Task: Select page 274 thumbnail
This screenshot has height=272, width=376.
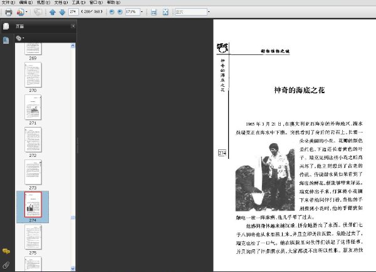Action: [x=33, y=204]
